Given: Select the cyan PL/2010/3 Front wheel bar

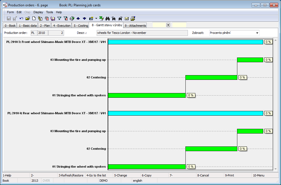Looking at the screenshot, I should tap(185, 42).
